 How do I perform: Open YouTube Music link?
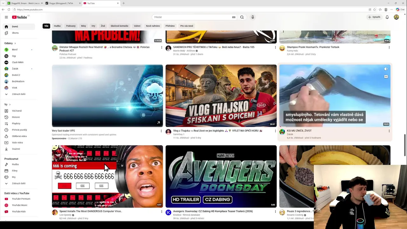click(19, 205)
